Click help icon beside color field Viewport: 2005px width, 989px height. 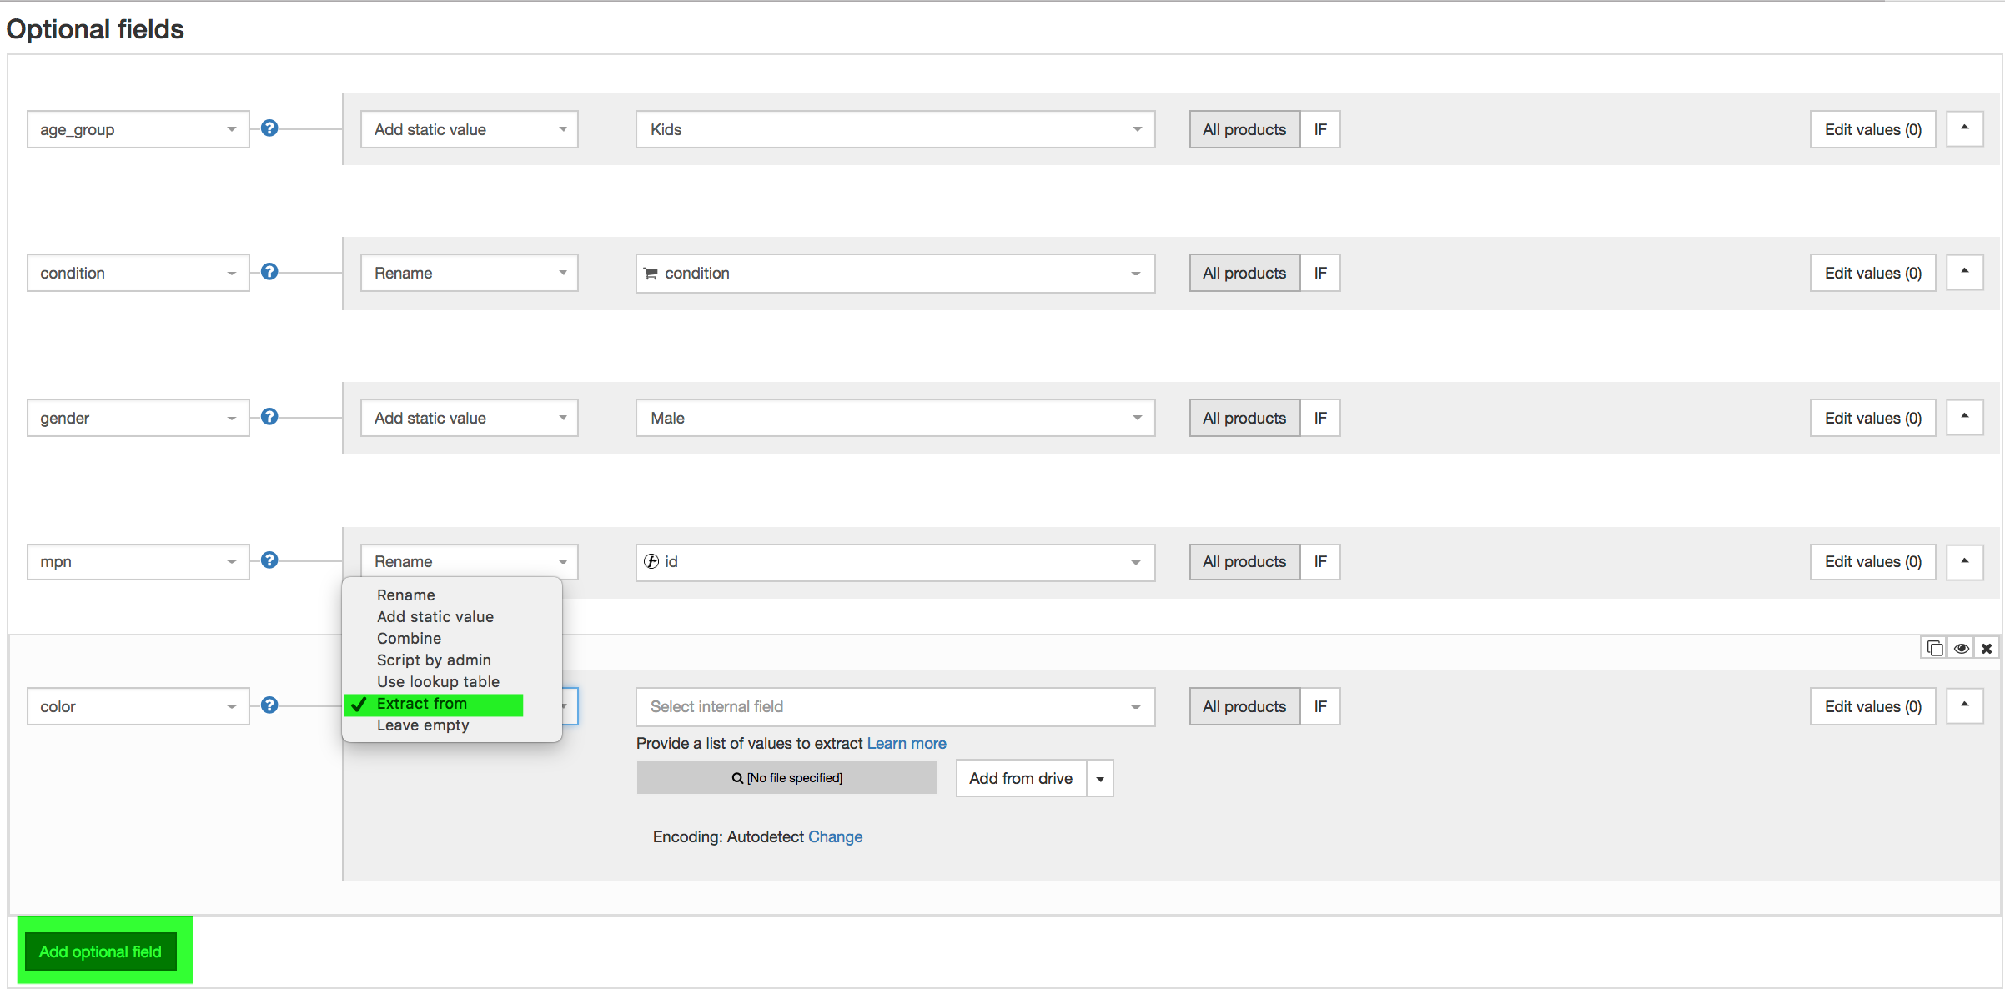tap(269, 705)
